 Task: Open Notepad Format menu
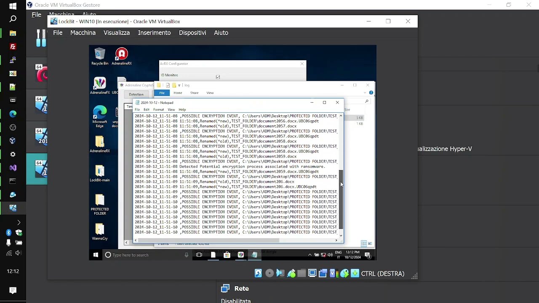coord(158,109)
